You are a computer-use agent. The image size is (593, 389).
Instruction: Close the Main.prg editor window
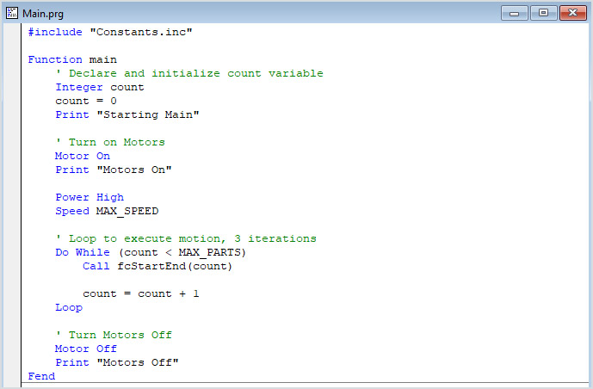pos(571,13)
